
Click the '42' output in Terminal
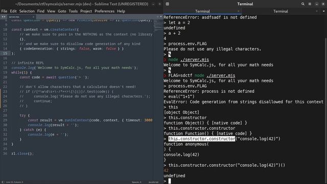point(166,170)
